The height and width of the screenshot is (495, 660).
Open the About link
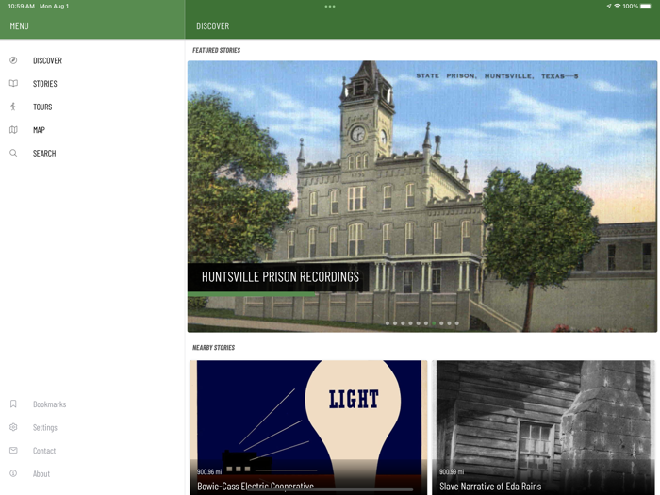pyautogui.click(x=41, y=474)
